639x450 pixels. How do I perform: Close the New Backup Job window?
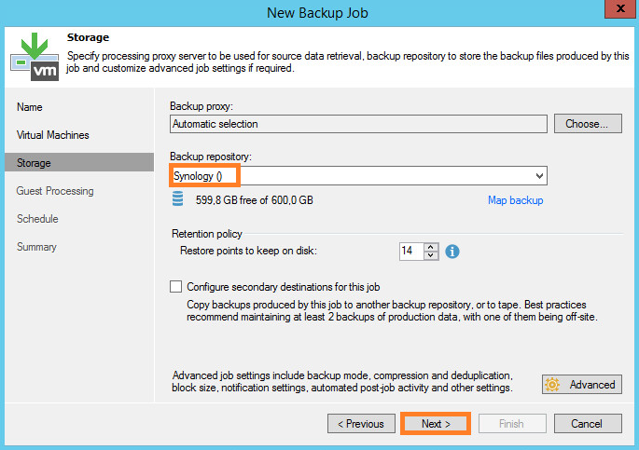pyautogui.click(x=619, y=8)
